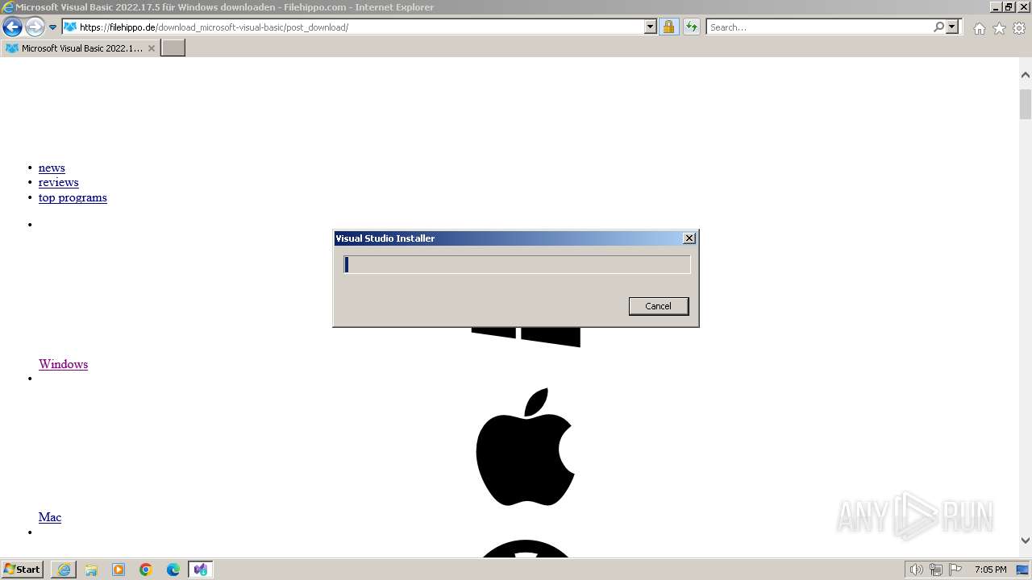Click the Show desktop tray icon
This screenshot has height=580, width=1032.
[1022, 570]
